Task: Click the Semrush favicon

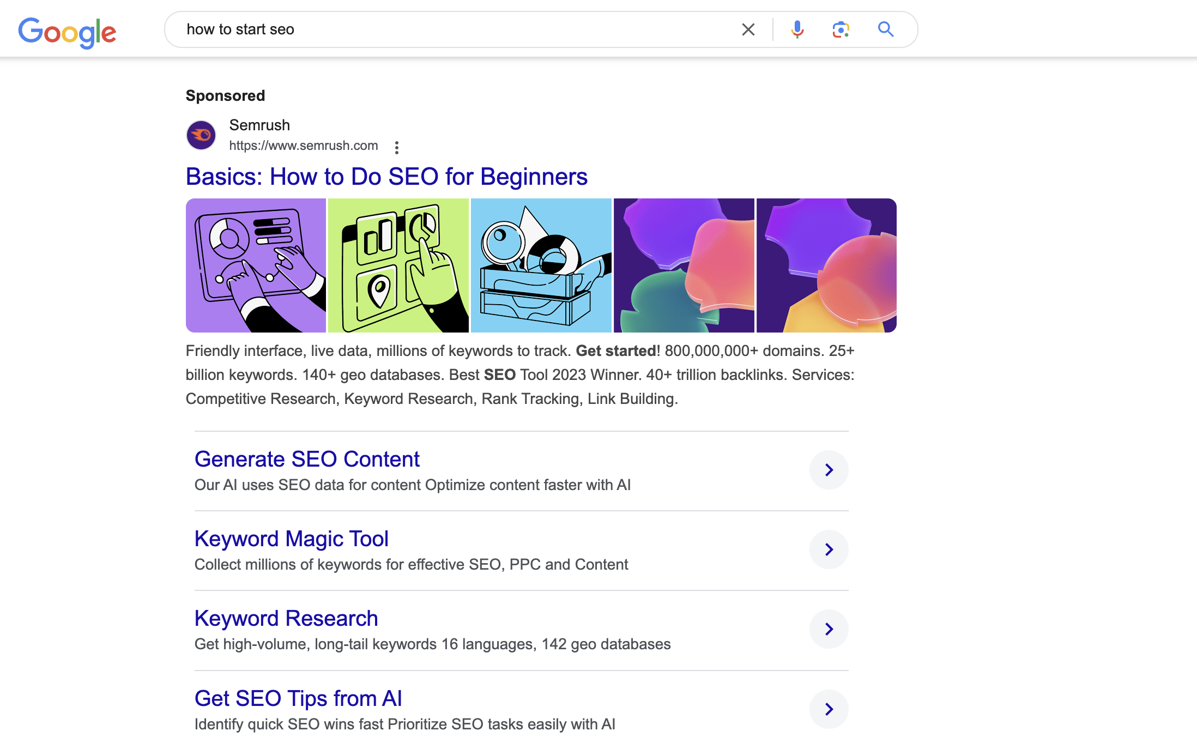Action: pyautogui.click(x=201, y=135)
